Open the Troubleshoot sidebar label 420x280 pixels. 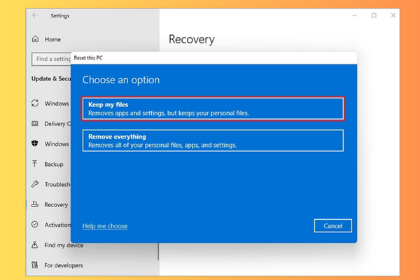(57, 185)
